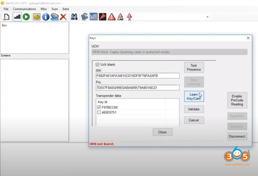Click the binoculars search icon
Screen dimensions: 258x176
pyautogui.click(x=74, y=16)
